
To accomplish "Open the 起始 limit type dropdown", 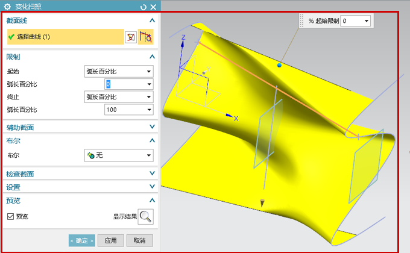I will click(x=119, y=72).
